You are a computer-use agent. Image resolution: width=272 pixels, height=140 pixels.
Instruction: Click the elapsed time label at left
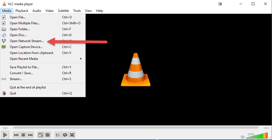pos(5,128)
